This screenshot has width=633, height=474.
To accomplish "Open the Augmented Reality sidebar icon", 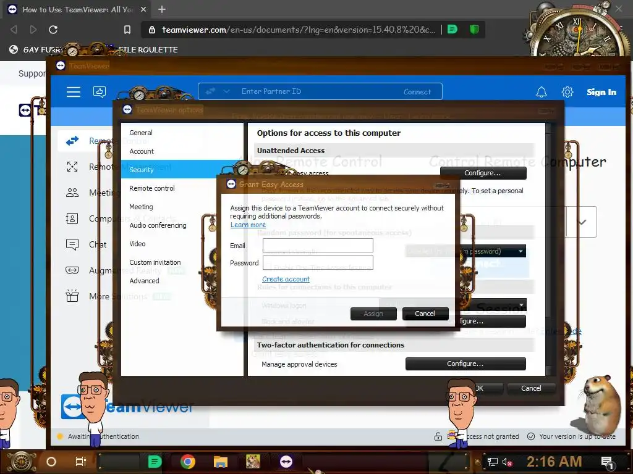I will click(72, 270).
